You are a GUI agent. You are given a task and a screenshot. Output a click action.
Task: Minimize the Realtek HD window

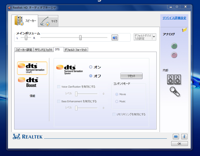[x=171, y=7]
